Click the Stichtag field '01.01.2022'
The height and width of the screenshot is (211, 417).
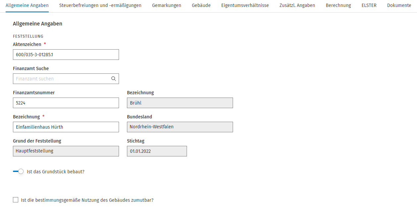tap(157, 151)
